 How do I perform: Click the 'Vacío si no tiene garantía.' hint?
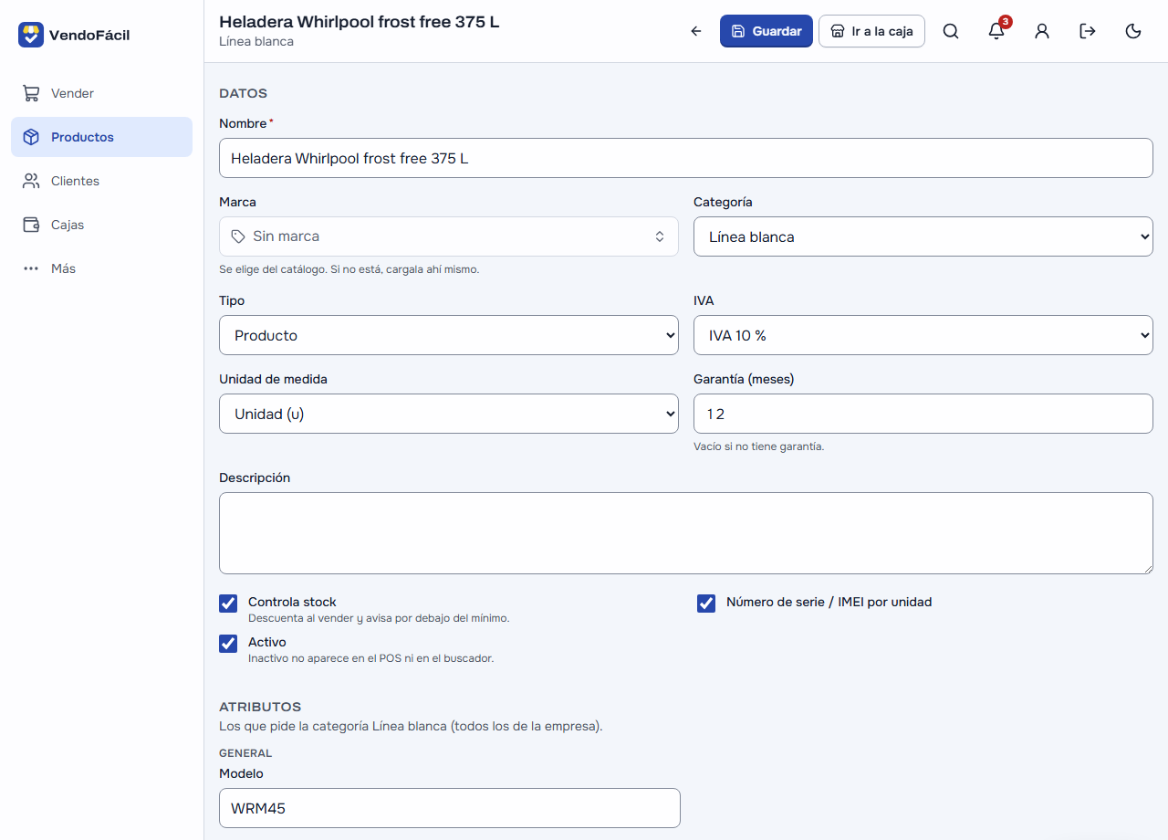tap(758, 446)
